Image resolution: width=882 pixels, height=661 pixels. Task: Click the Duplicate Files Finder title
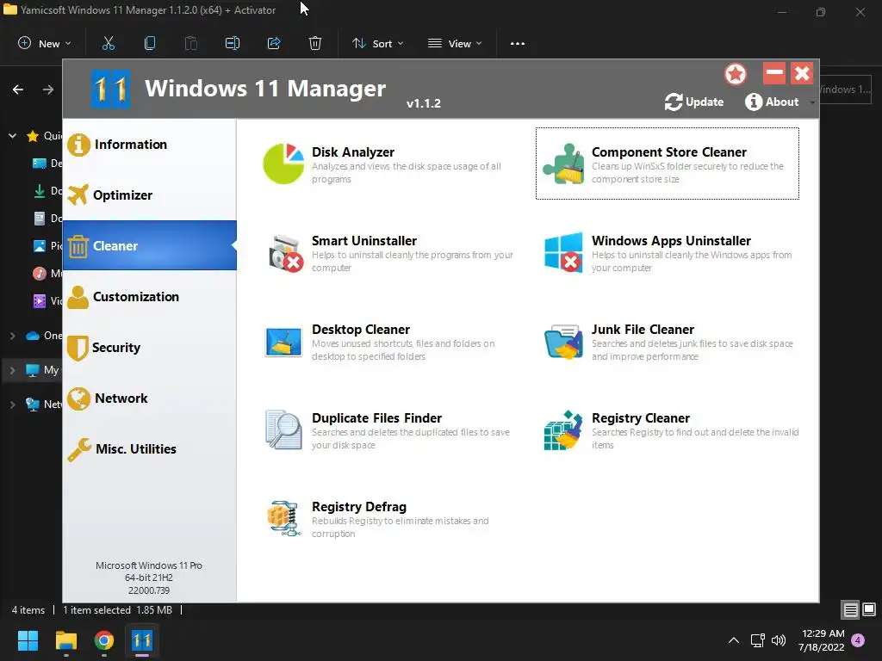point(376,418)
